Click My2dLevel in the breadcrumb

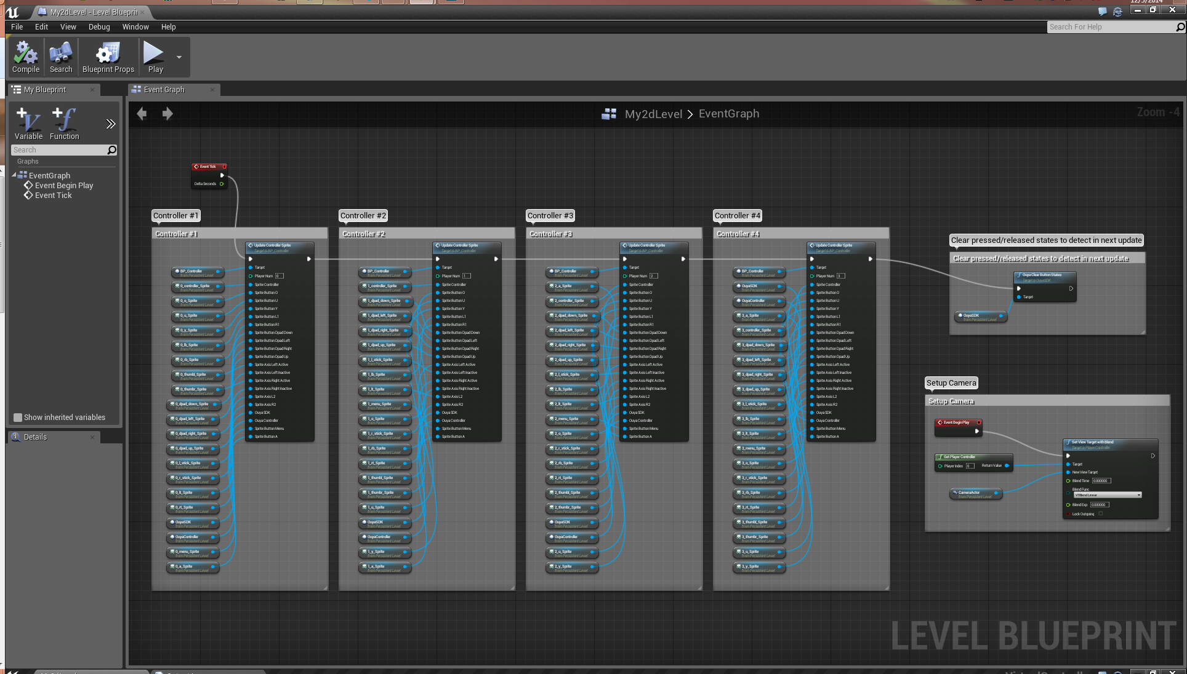coord(653,114)
